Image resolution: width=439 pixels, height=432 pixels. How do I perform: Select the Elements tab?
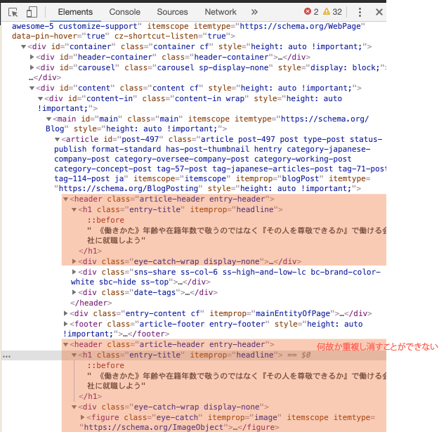[x=75, y=12]
